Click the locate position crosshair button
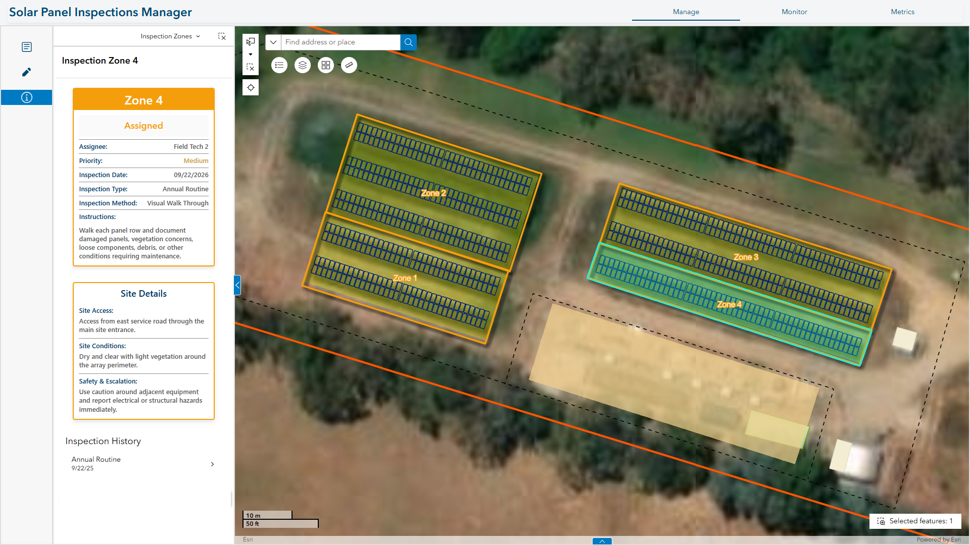 pos(251,88)
